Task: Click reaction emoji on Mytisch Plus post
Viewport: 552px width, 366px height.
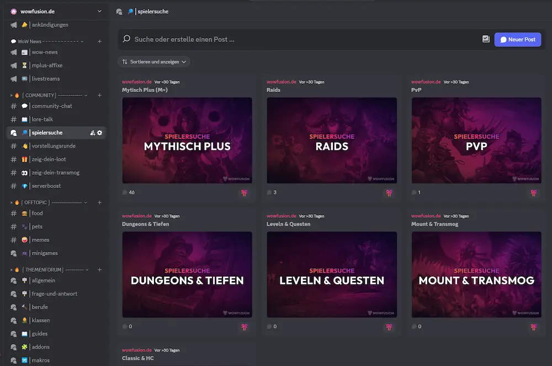Action: tap(244, 193)
